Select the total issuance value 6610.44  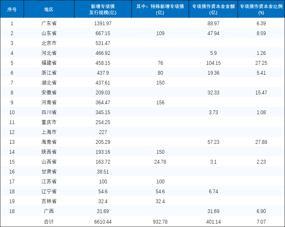(103, 222)
